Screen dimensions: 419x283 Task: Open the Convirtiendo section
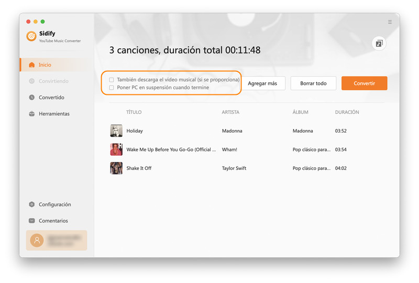54,81
